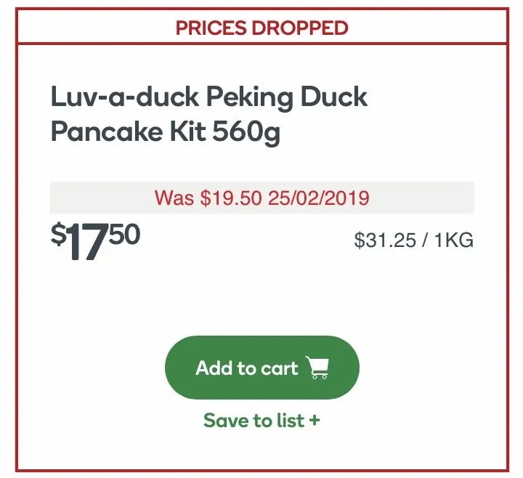The width and height of the screenshot is (523, 478).
Task: Click the PRICES DROPPED header banner
Action: pyautogui.click(x=261, y=28)
